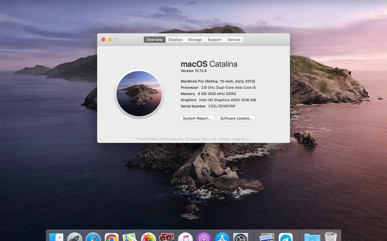Screen dimensions: 387x241
Task: Click the MacBook Pro model line
Action: coord(218,81)
